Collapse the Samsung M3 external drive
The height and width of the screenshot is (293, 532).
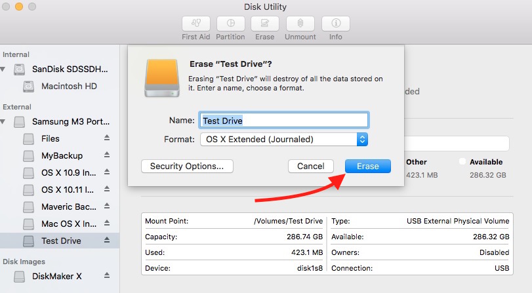pos(5,121)
